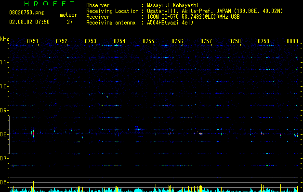Select the Ogata-vill. Akita-Pref. JAPAN location text
The height and width of the screenshot is (192, 303).
tap(215, 11)
